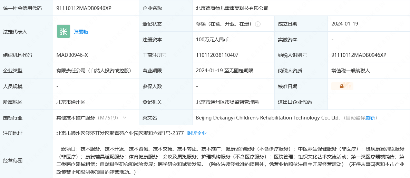Click info icon beside 存续 status
This screenshot has width=410, height=178.
pos(258,24)
